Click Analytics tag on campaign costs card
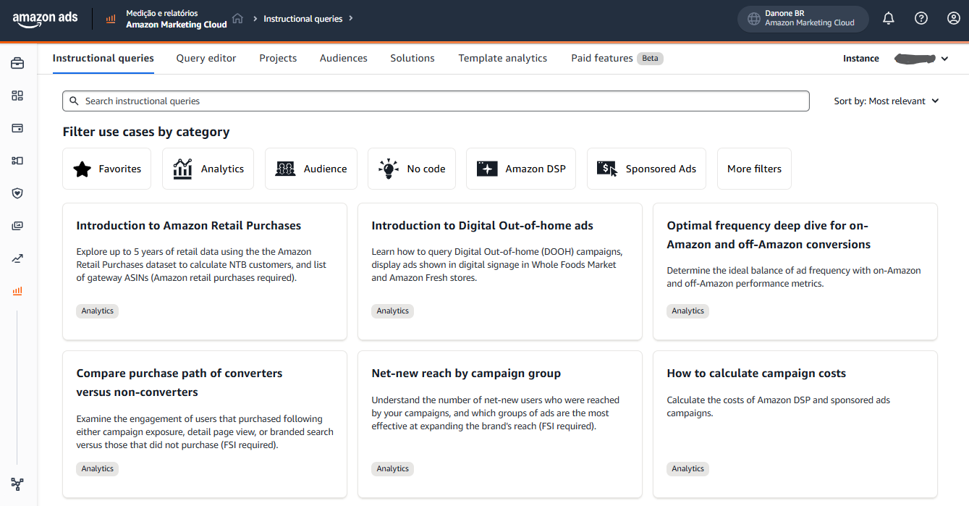The image size is (969, 506). coord(688,469)
